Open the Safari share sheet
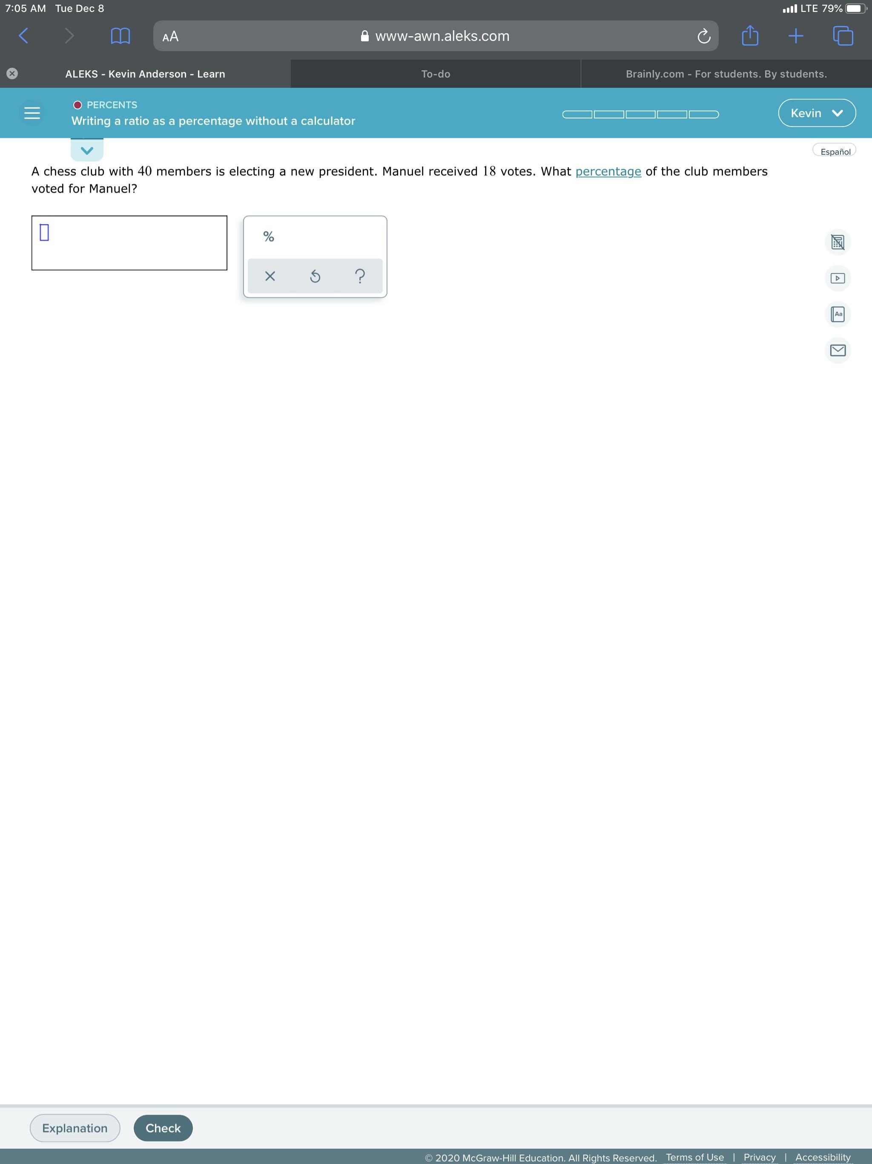Screen dimensions: 872x1164 tap(750, 35)
